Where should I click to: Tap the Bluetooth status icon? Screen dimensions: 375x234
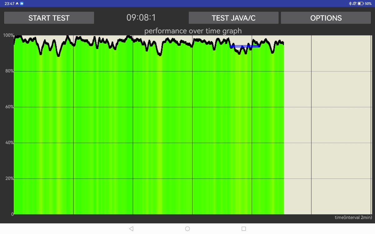pos(350,3)
